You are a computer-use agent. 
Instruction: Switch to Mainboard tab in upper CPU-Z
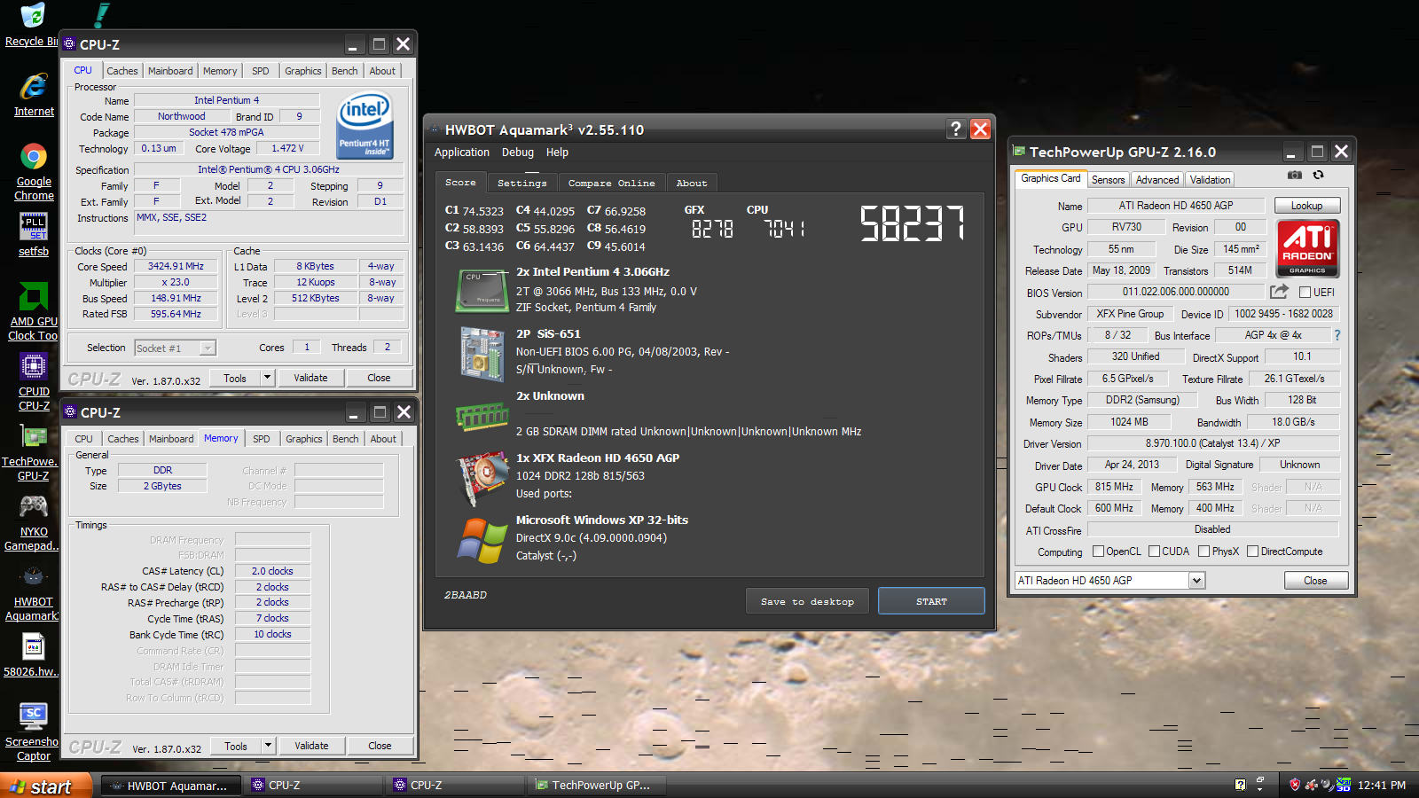[170, 71]
